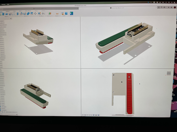Click the new design plus button
The image size is (177, 132).
click(x=158, y=7)
